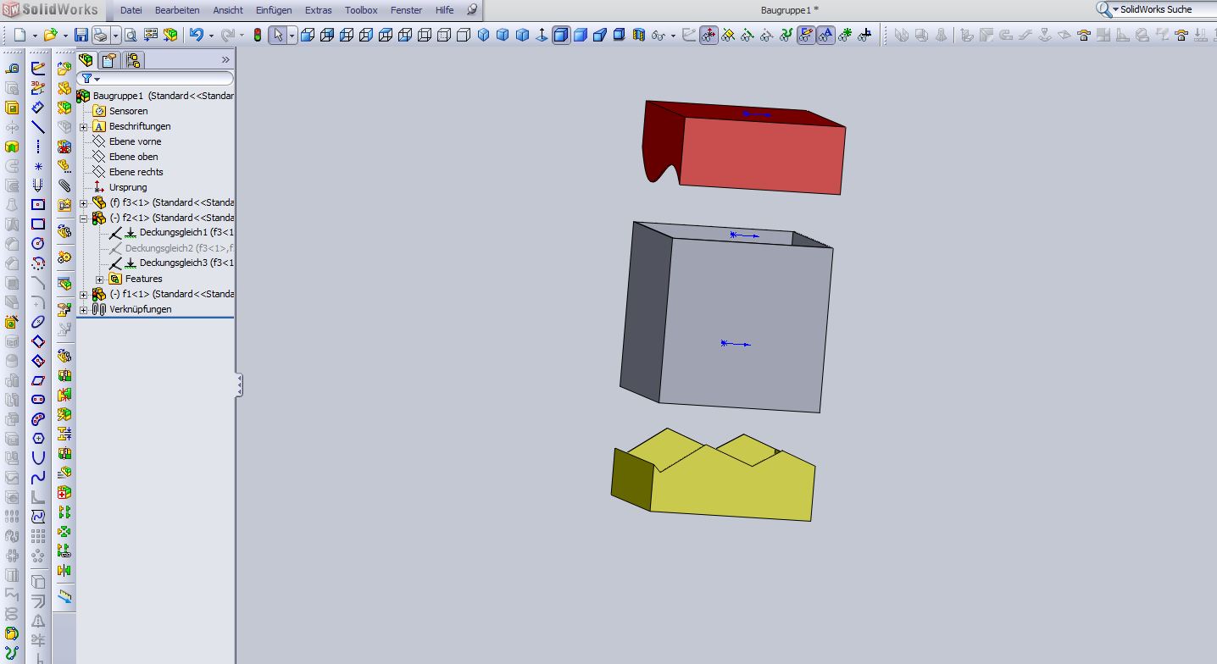Switch to the PropertyManager tab
Viewport: 1217px width, 664px height.
coord(108,60)
